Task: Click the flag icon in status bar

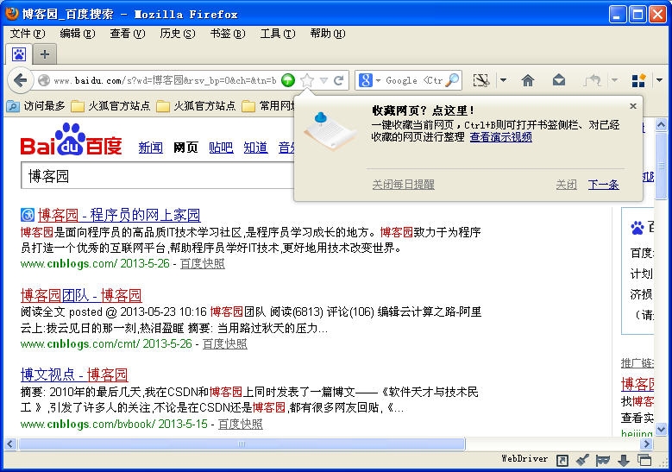Action: coord(603,461)
